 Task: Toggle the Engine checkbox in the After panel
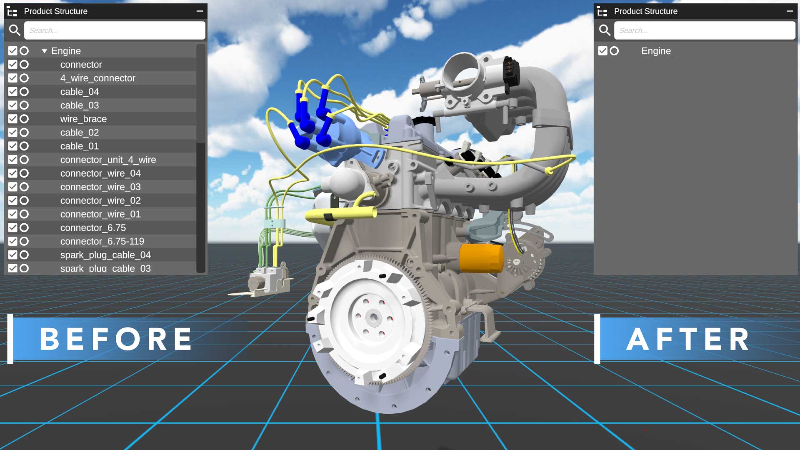(x=602, y=51)
